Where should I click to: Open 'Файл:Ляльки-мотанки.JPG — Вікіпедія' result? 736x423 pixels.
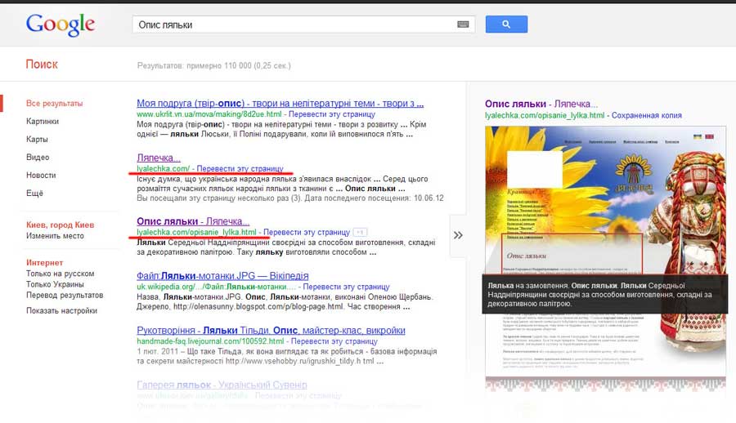point(222,276)
